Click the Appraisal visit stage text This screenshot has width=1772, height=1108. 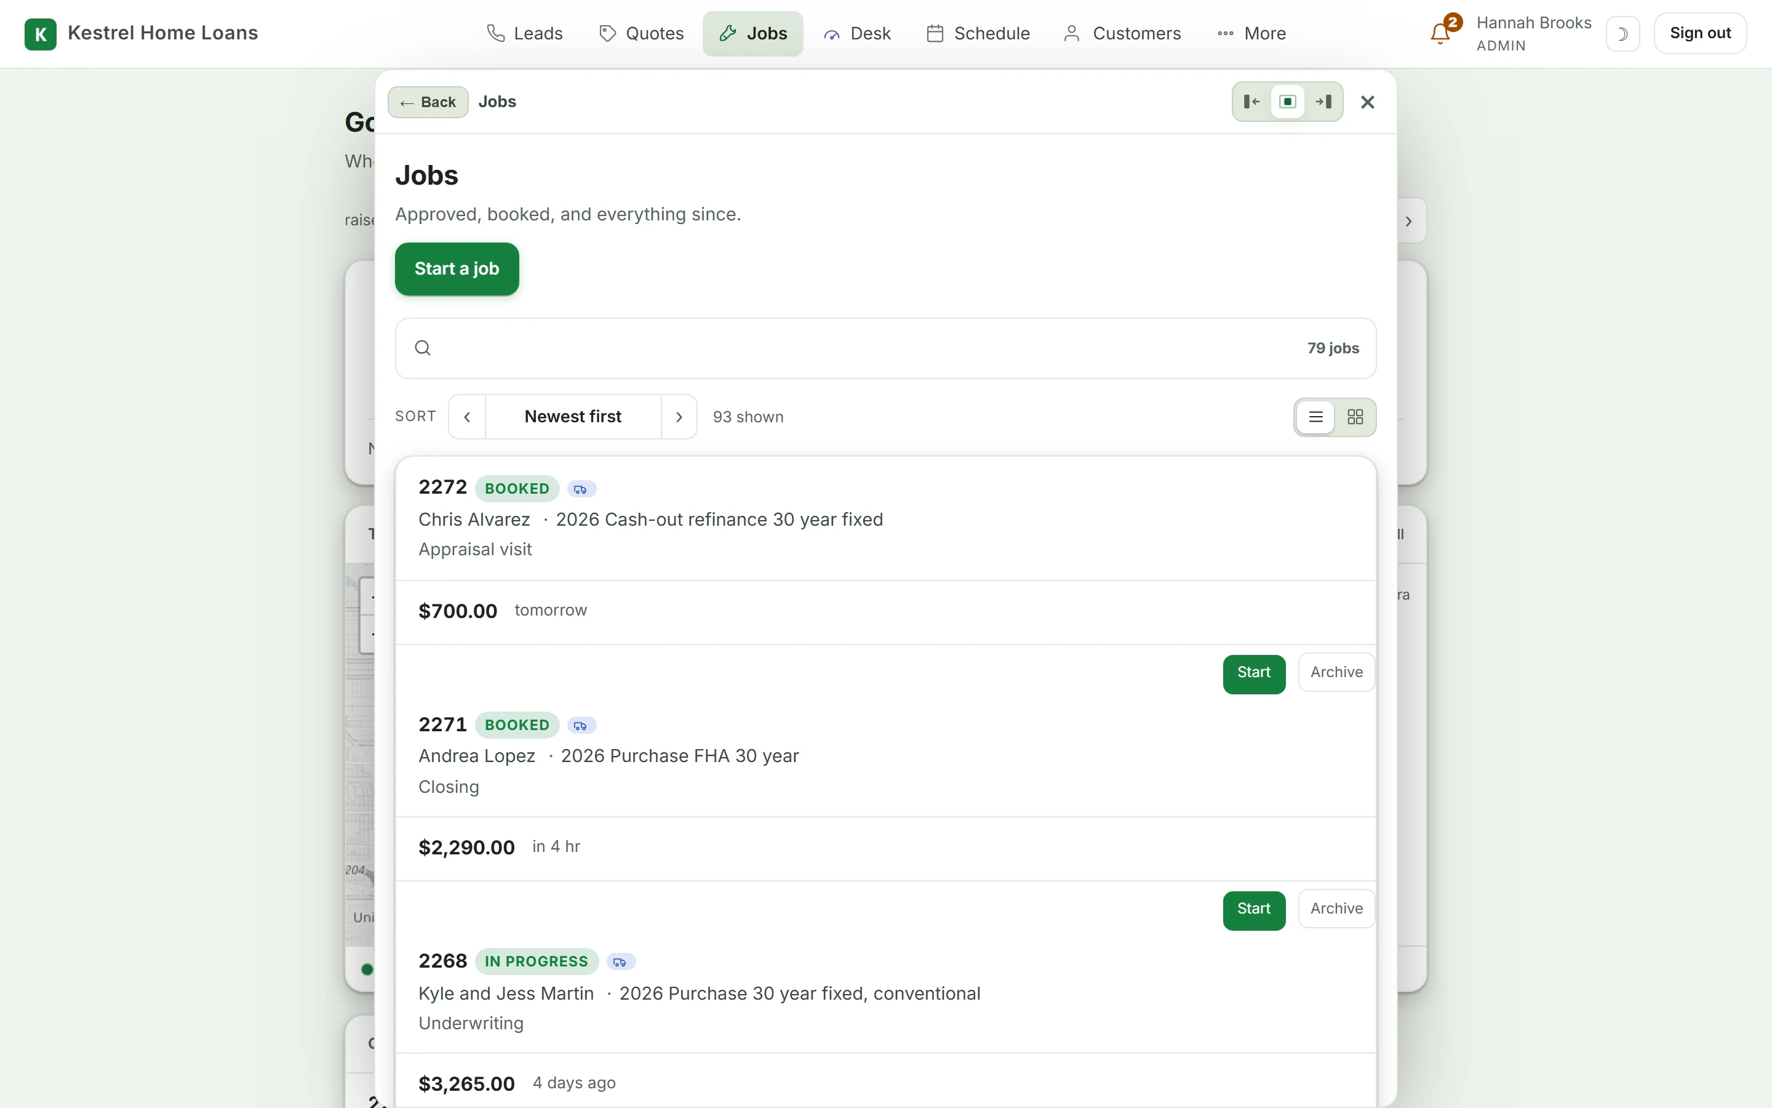(x=475, y=550)
